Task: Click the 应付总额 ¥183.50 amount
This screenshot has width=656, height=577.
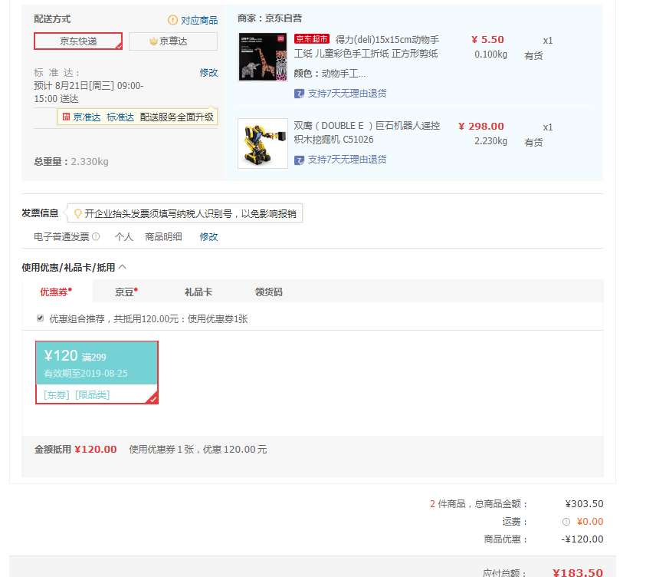Action: [577, 573]
